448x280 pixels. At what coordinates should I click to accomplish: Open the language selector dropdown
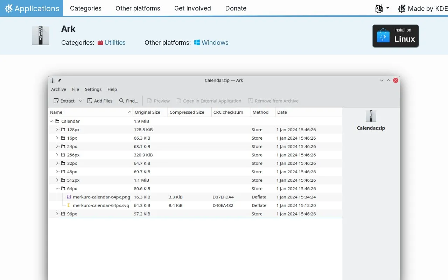[383, 8]
